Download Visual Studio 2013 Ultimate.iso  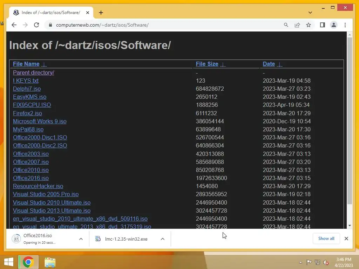[52, 211]
